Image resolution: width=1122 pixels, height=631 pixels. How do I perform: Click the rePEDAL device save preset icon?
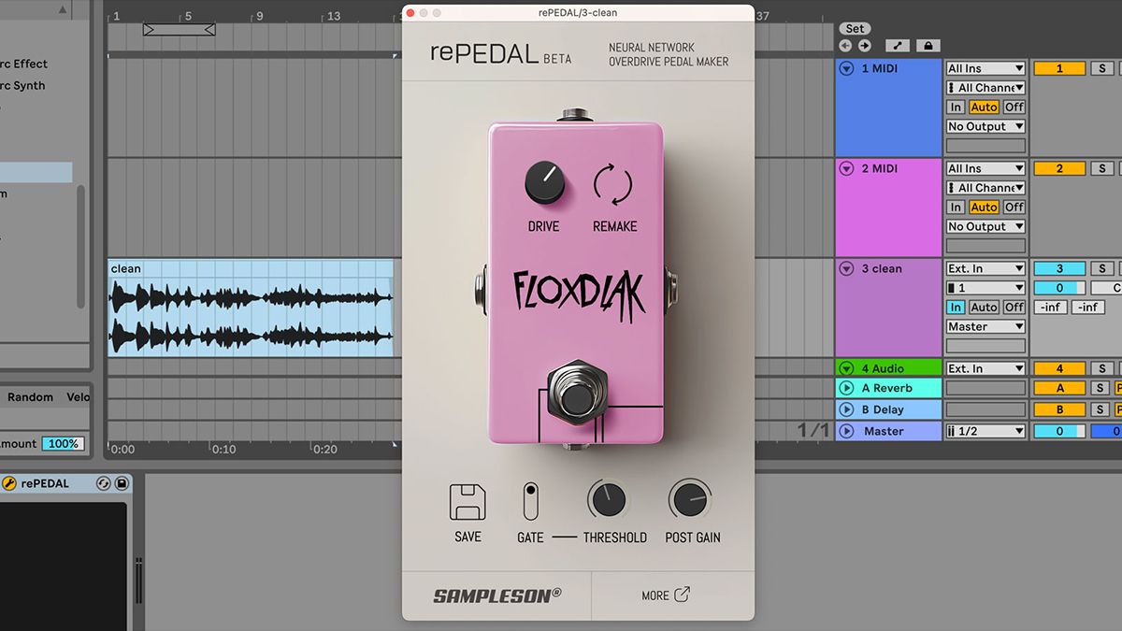122,483
